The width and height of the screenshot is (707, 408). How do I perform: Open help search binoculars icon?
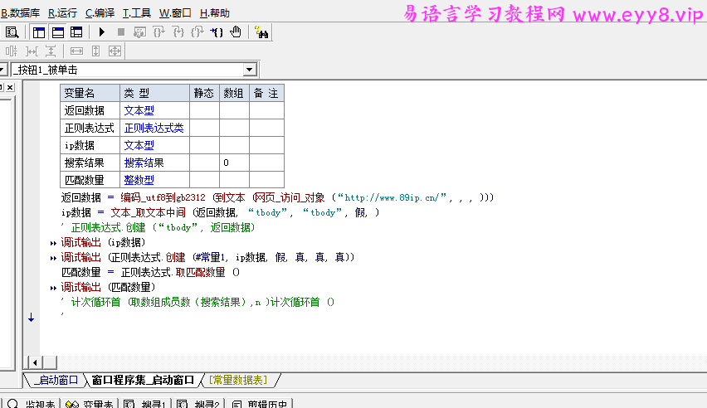pos(261,32)
